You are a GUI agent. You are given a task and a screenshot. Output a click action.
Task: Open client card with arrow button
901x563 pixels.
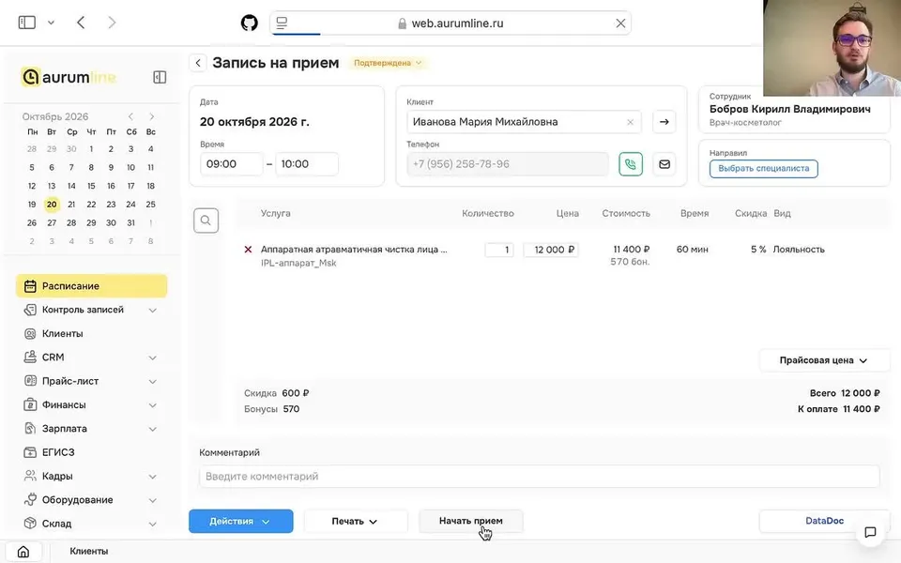pyautogui.click(x=664, y=122)
